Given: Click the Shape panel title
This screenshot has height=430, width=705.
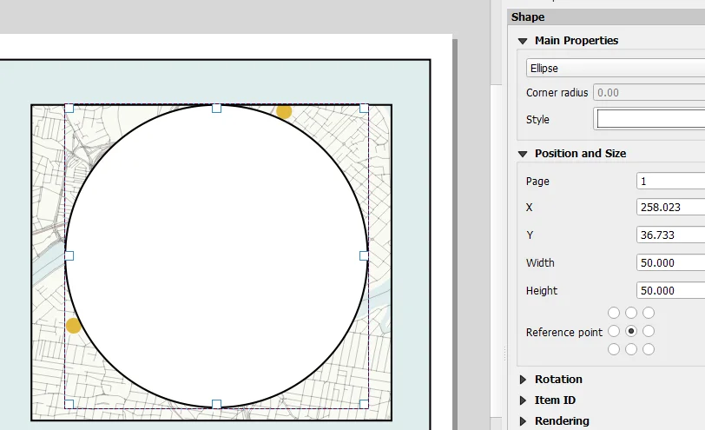Looking at the screenshot, I should click(528, 17).
